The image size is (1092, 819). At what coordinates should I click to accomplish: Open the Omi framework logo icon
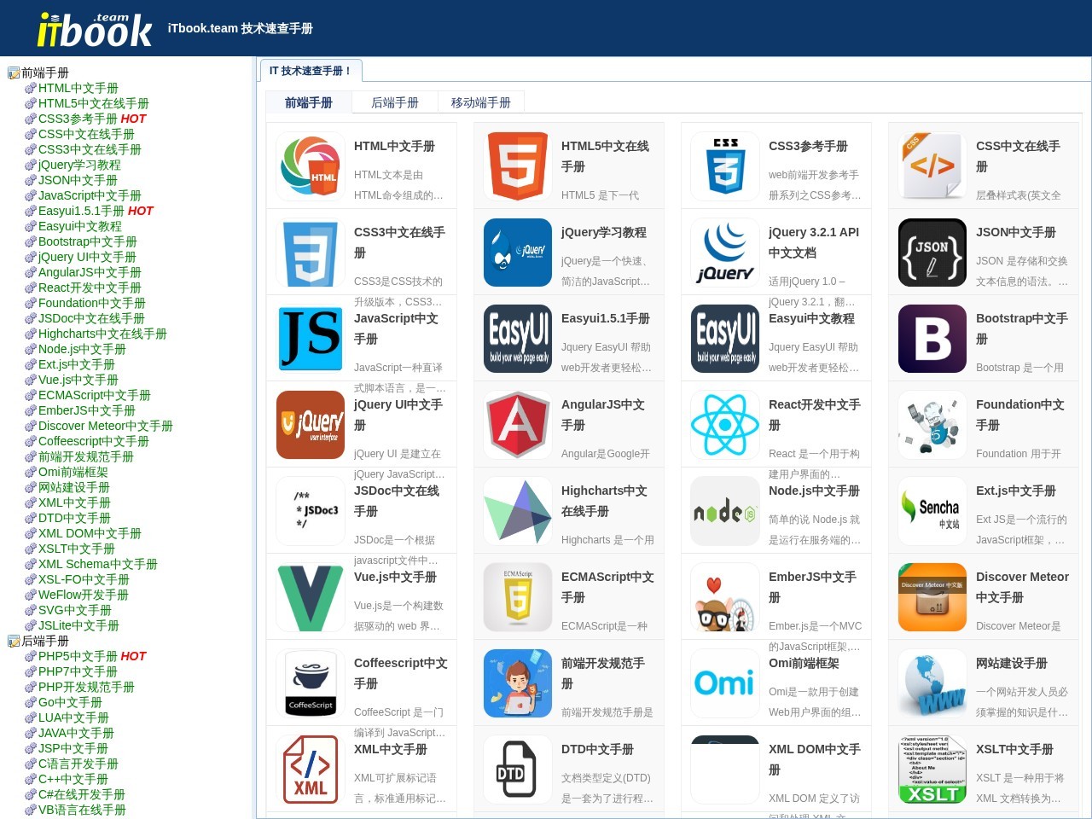tap(725, 683)
